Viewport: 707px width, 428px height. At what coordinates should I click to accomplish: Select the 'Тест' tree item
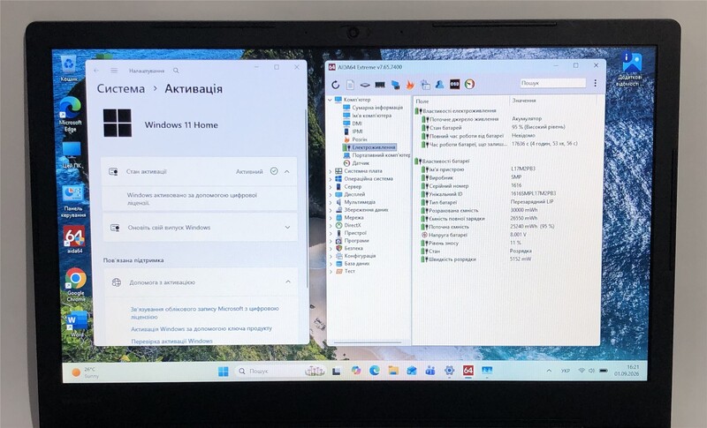tap(349, 272)
